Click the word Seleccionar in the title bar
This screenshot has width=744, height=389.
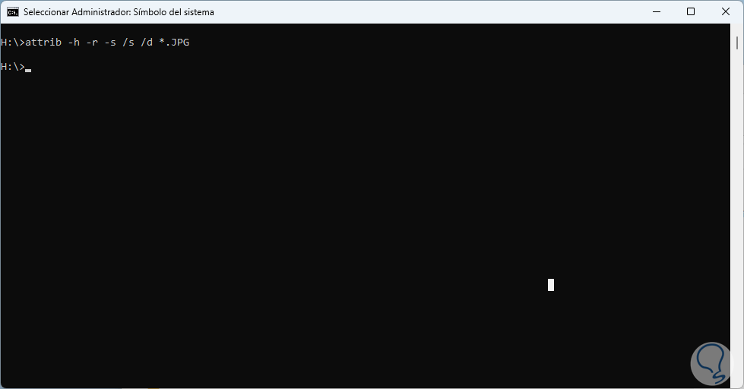coord(46,12)
